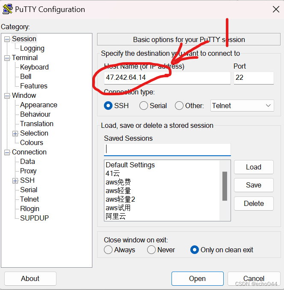Click the Saved Sessions name input field
284x290 pixels.
coord(167,149)
